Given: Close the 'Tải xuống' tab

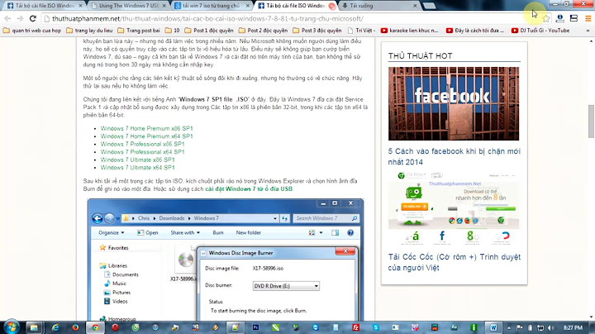Looking at the screenshot, I should tap(415, 6).
